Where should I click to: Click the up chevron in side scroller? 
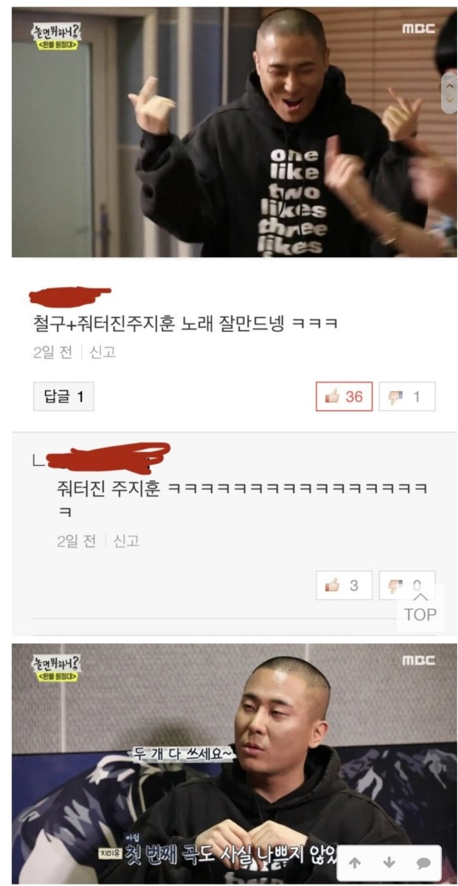coord(448,86)
